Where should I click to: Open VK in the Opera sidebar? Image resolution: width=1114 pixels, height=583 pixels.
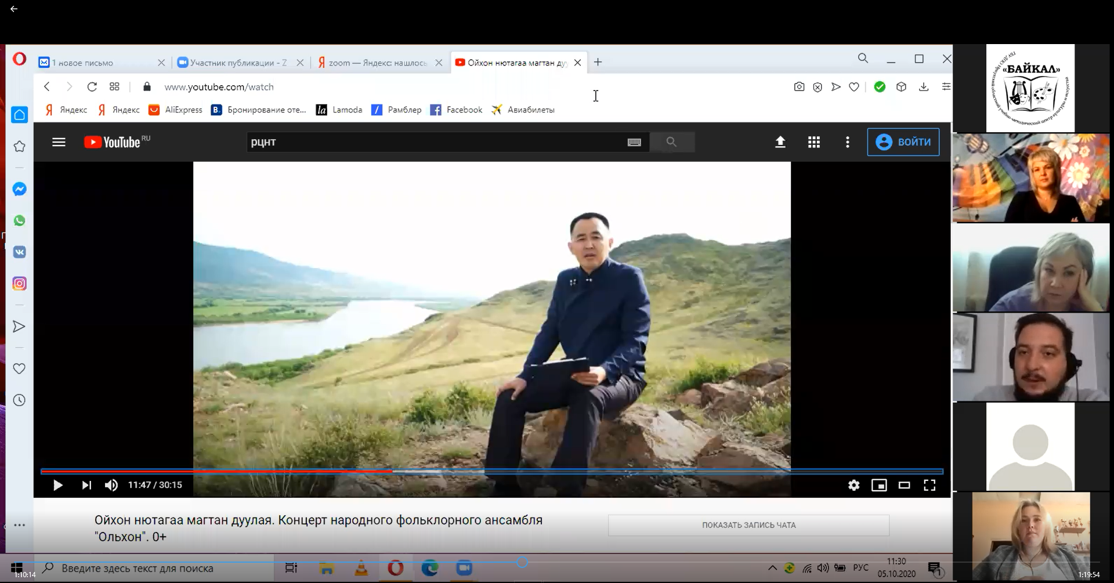click(x=19, y=252)
